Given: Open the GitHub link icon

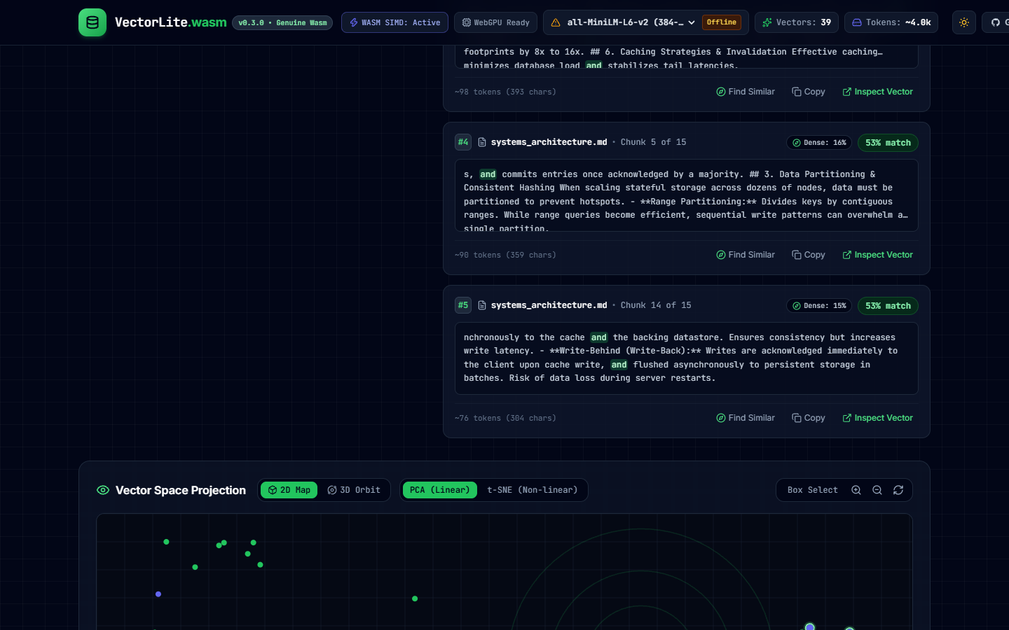Looking at the screenshot, I should tap(996, 22).
